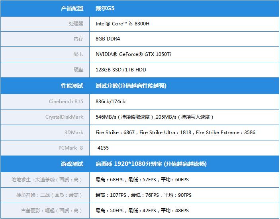Screen dimensions: 280x219
Task: Click the 836cb/174cb score
Action: click(110, 102)
